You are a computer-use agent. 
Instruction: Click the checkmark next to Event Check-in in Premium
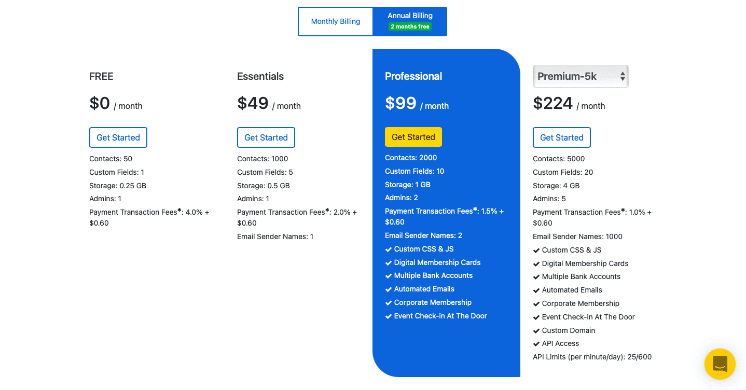coord(536,317)
